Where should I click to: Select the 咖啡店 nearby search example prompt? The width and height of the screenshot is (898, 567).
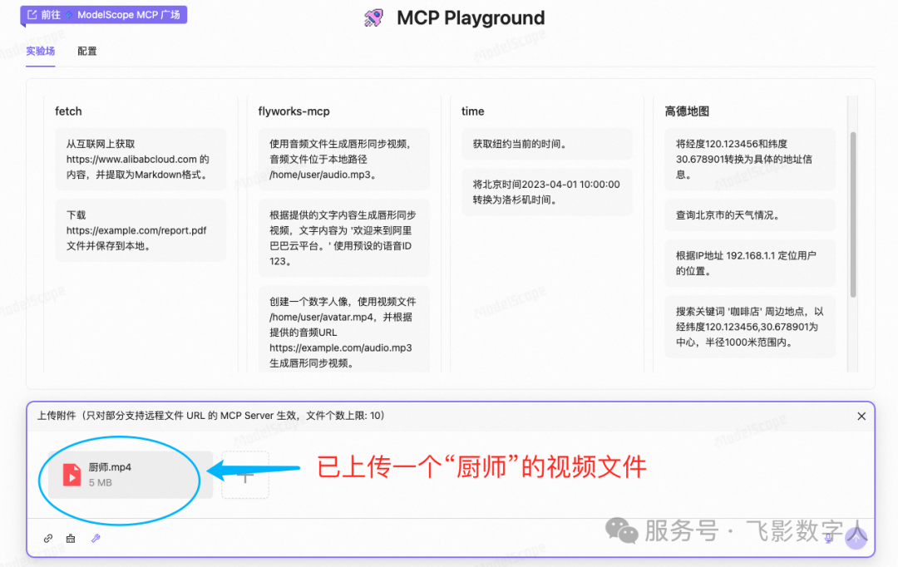click(750, 327)
